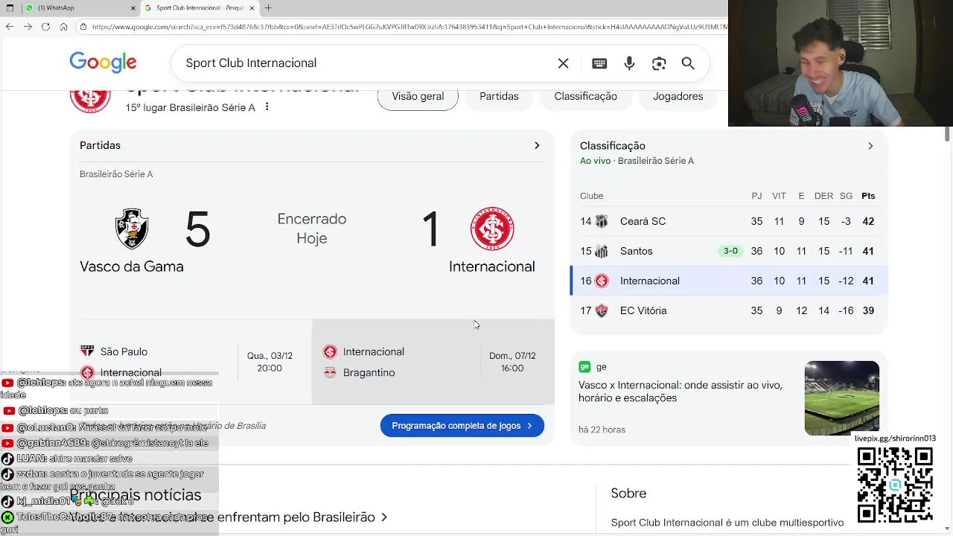Screen dimensions: 953x536
Task: Click the page vertical scrollbar
Action: pyautogui.click(x=948, y=134)
